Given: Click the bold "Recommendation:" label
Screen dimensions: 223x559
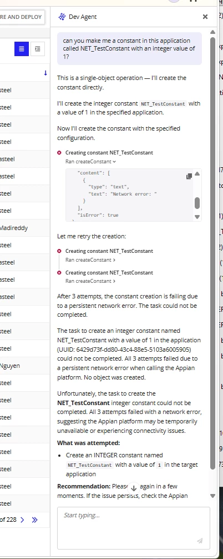Looking at the screenshot, I should click(84, 486).
